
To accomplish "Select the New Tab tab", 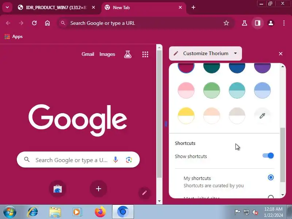I will (143, 8).
